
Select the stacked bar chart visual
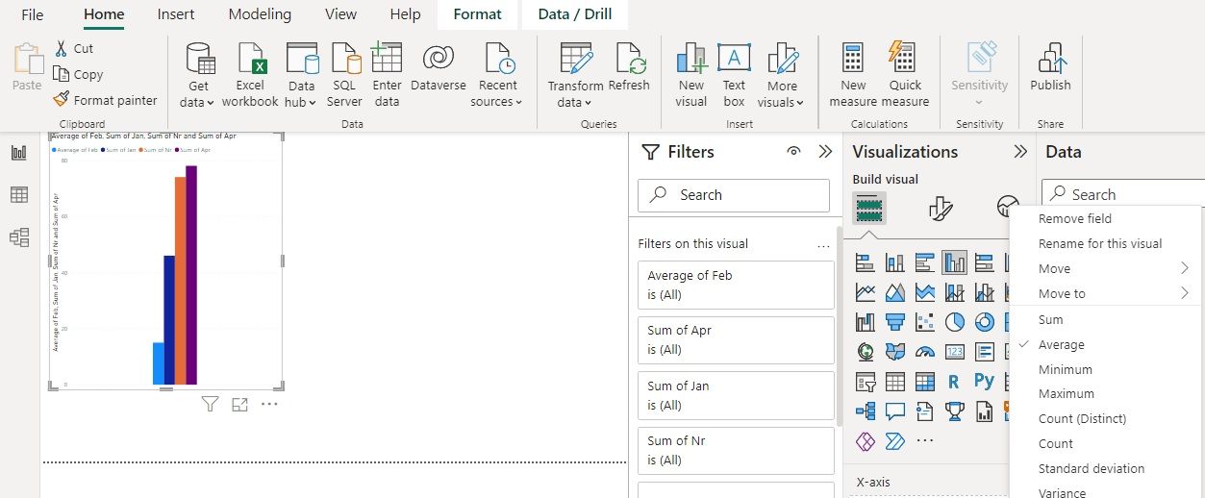click(866, 262)
